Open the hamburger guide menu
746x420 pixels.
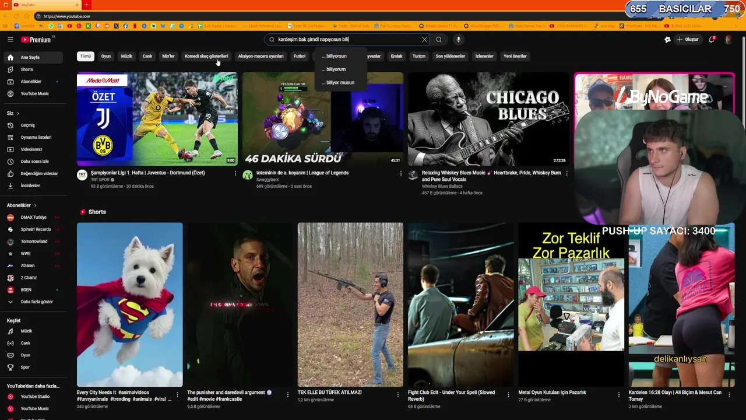[10, 40]
